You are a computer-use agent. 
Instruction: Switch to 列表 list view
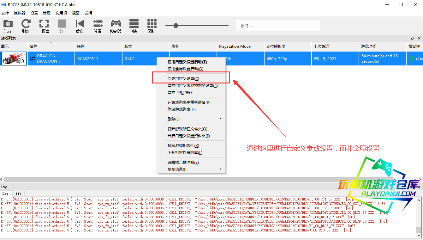134,26
